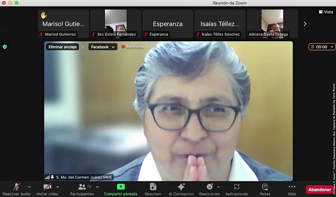Open the Aplicaciones apps icon
Viewport: 336px width, 197px height.
pos(237,187)
